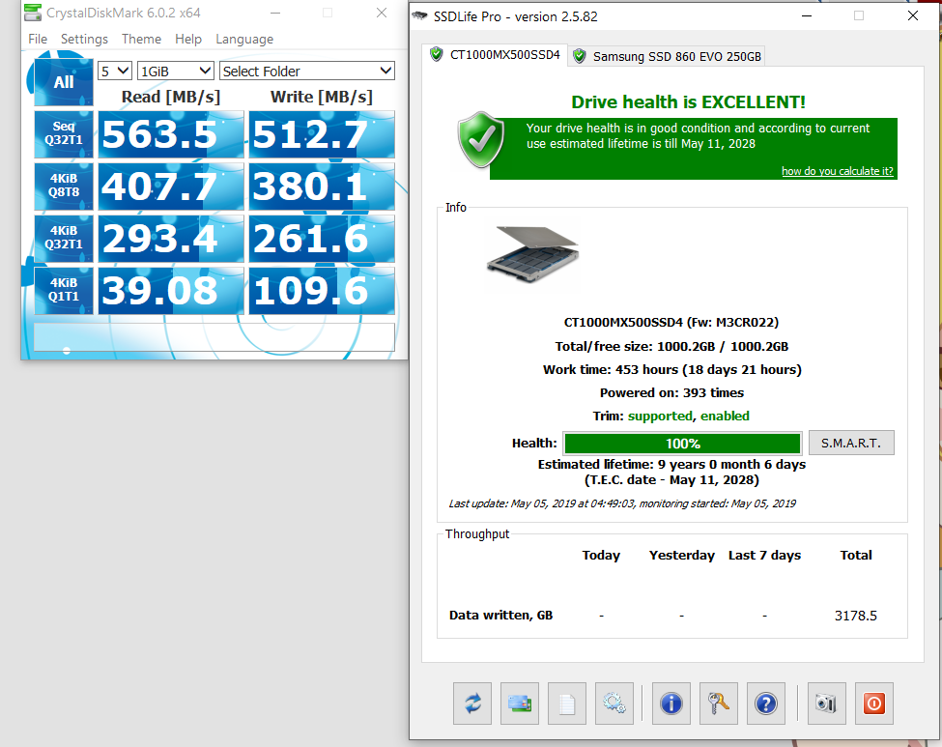Run all benchmarks with the All button
The height and width of the screenshot is (747, 942).
[64, 82]
